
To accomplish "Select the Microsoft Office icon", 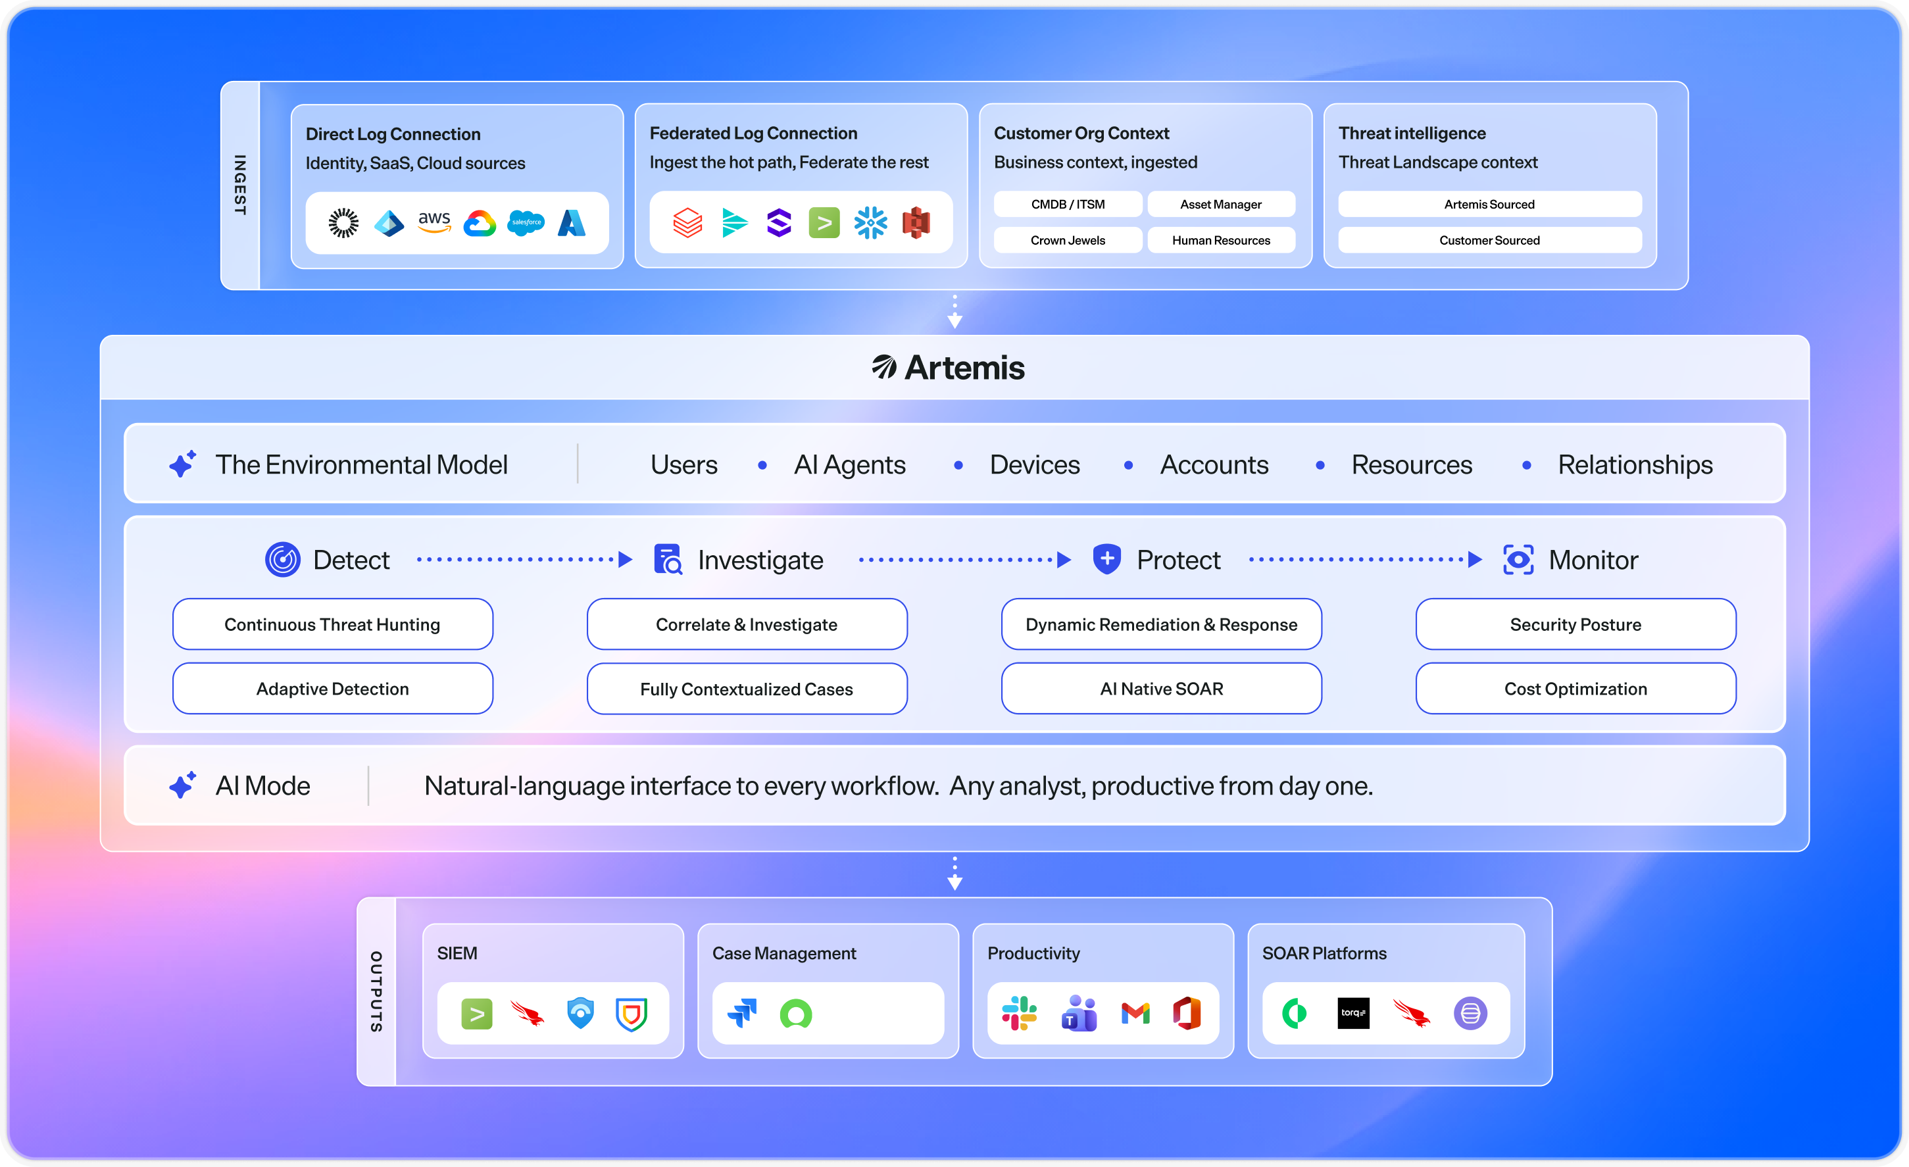I will click(1186, 1014).
